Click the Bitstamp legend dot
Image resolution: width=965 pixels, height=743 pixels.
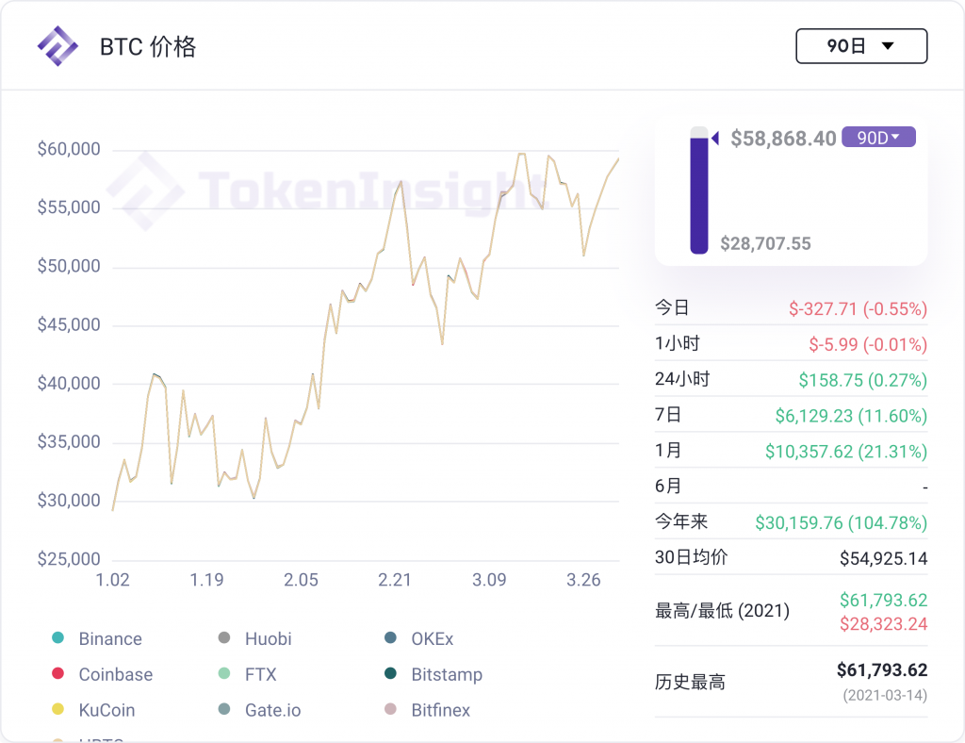(x=389, y=674)
